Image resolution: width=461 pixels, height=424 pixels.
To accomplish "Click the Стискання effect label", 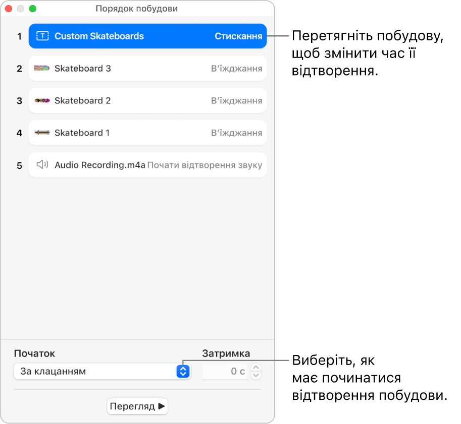I will tap(238, 36).
